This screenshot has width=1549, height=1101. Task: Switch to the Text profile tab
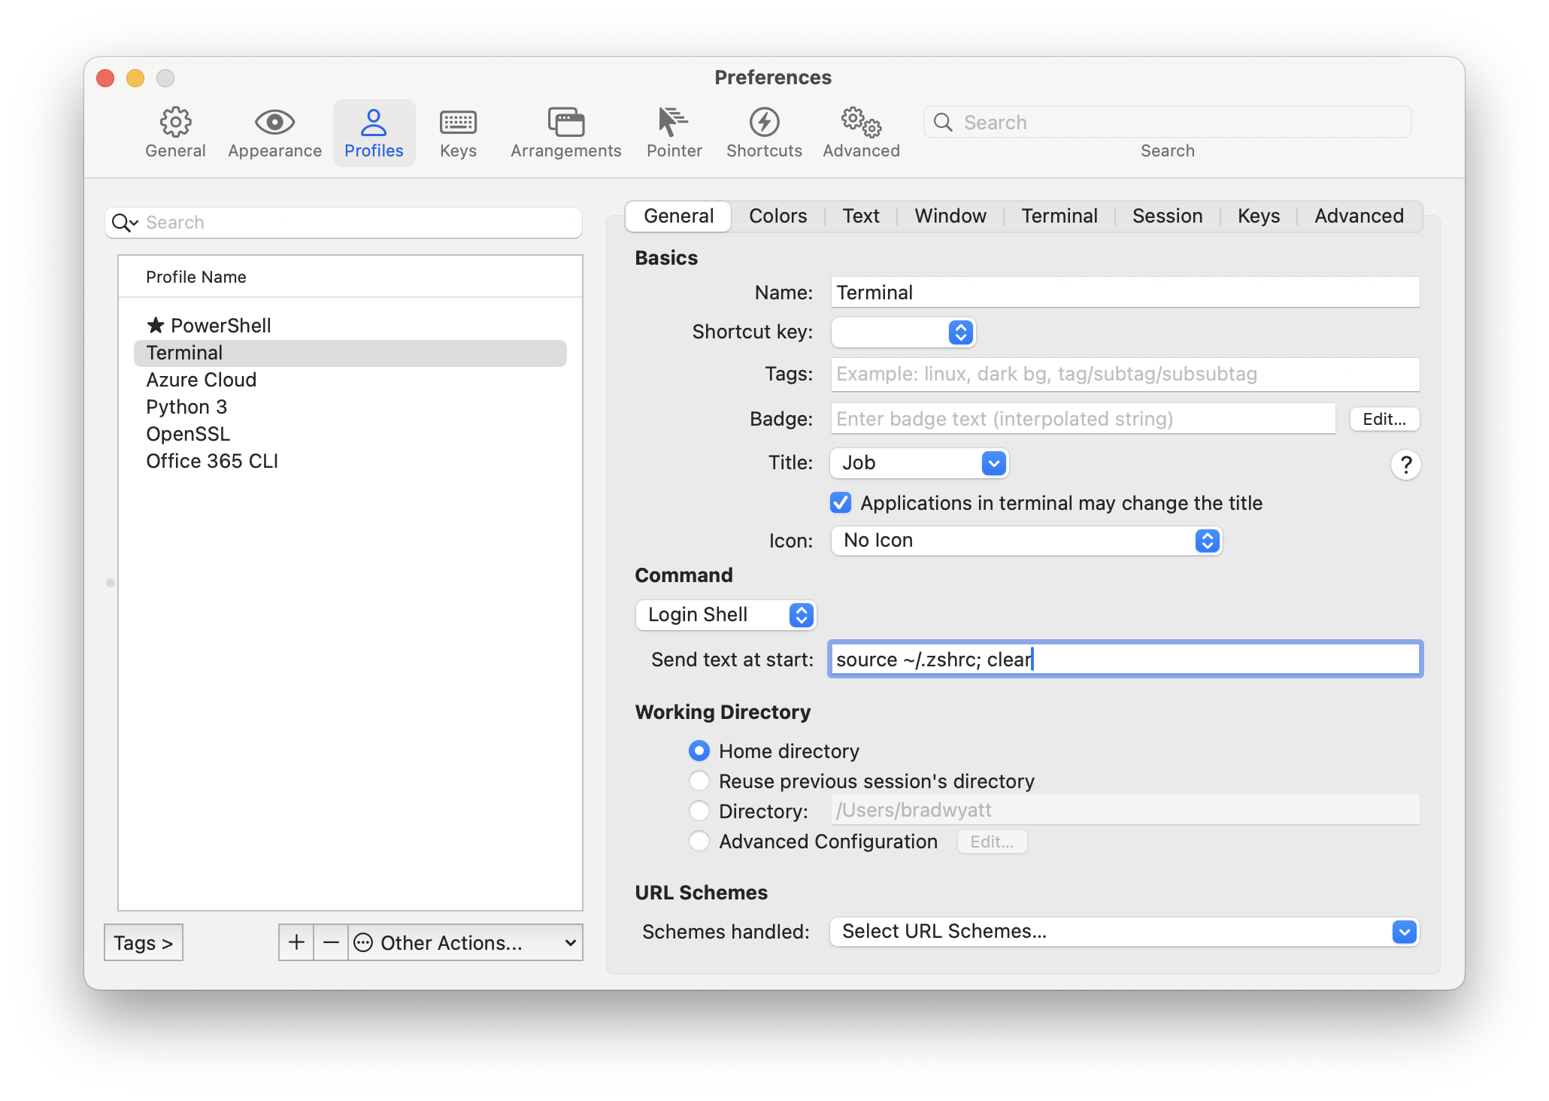860,217
